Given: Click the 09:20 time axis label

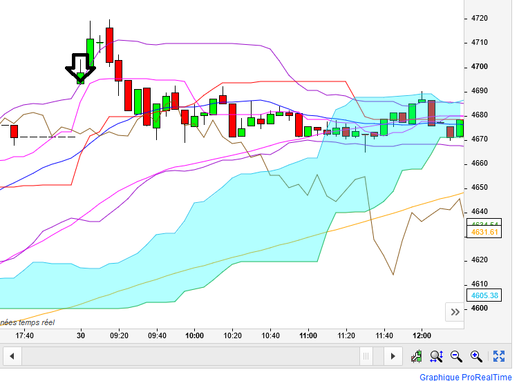Looking at the screenshot, I should point(119,335).
